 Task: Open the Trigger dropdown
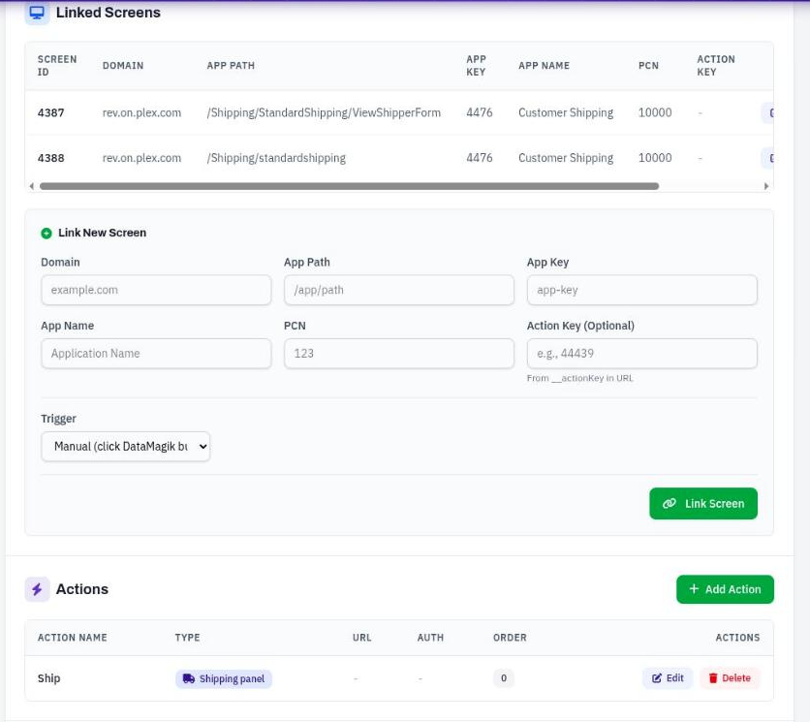[126, 447]
